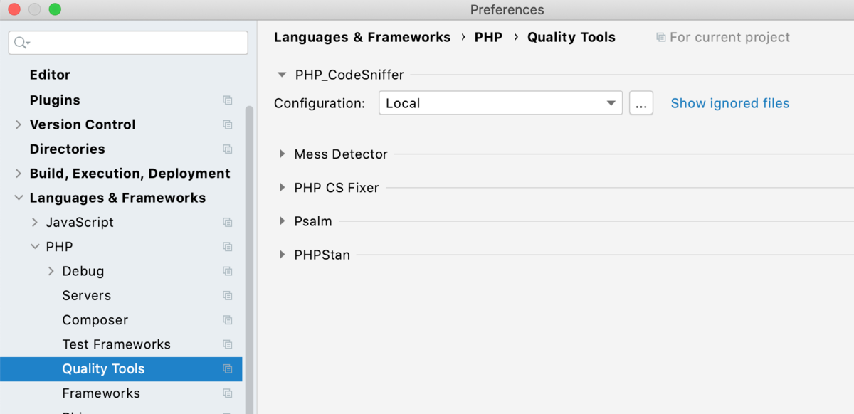Viewport: 854px width, 414px height.
Task: Click the project-level icon beside Debug
Action: click(228, 271)
